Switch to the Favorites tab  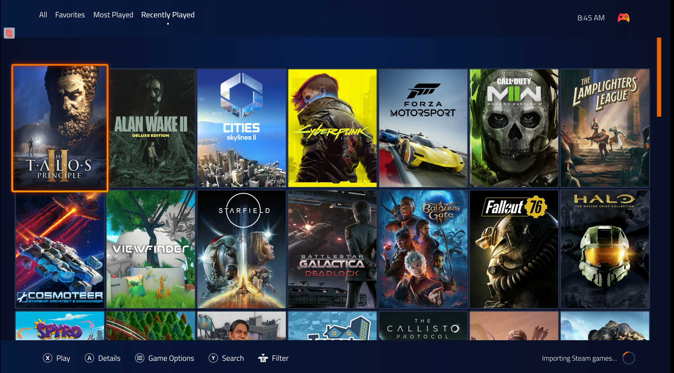point(70,15)
